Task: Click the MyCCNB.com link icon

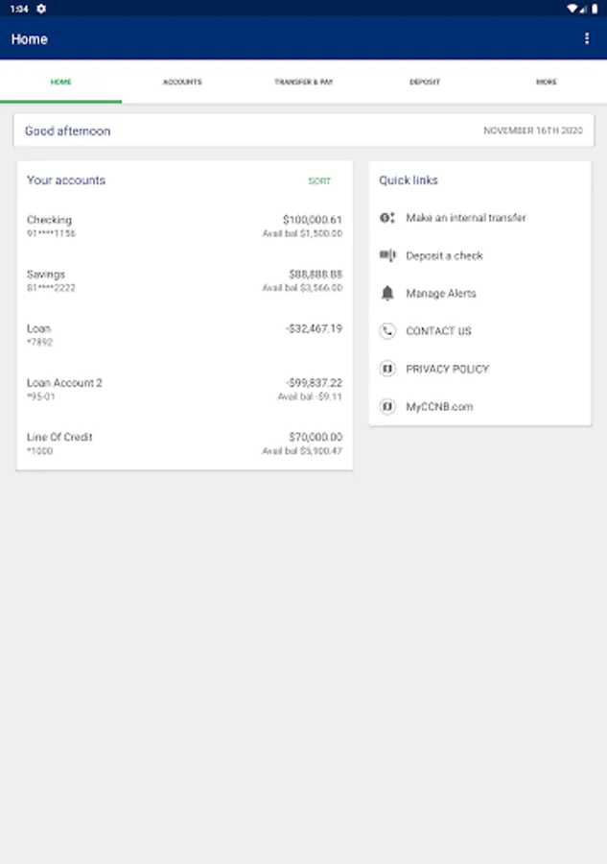Action: click(387, 407)
